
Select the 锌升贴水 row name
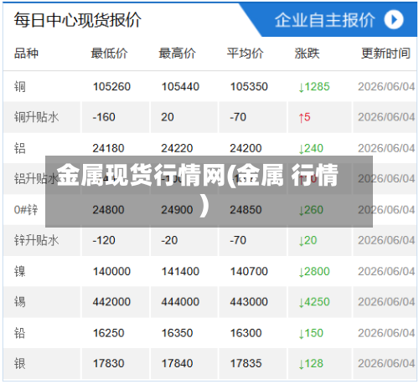(x=36, y=240)
